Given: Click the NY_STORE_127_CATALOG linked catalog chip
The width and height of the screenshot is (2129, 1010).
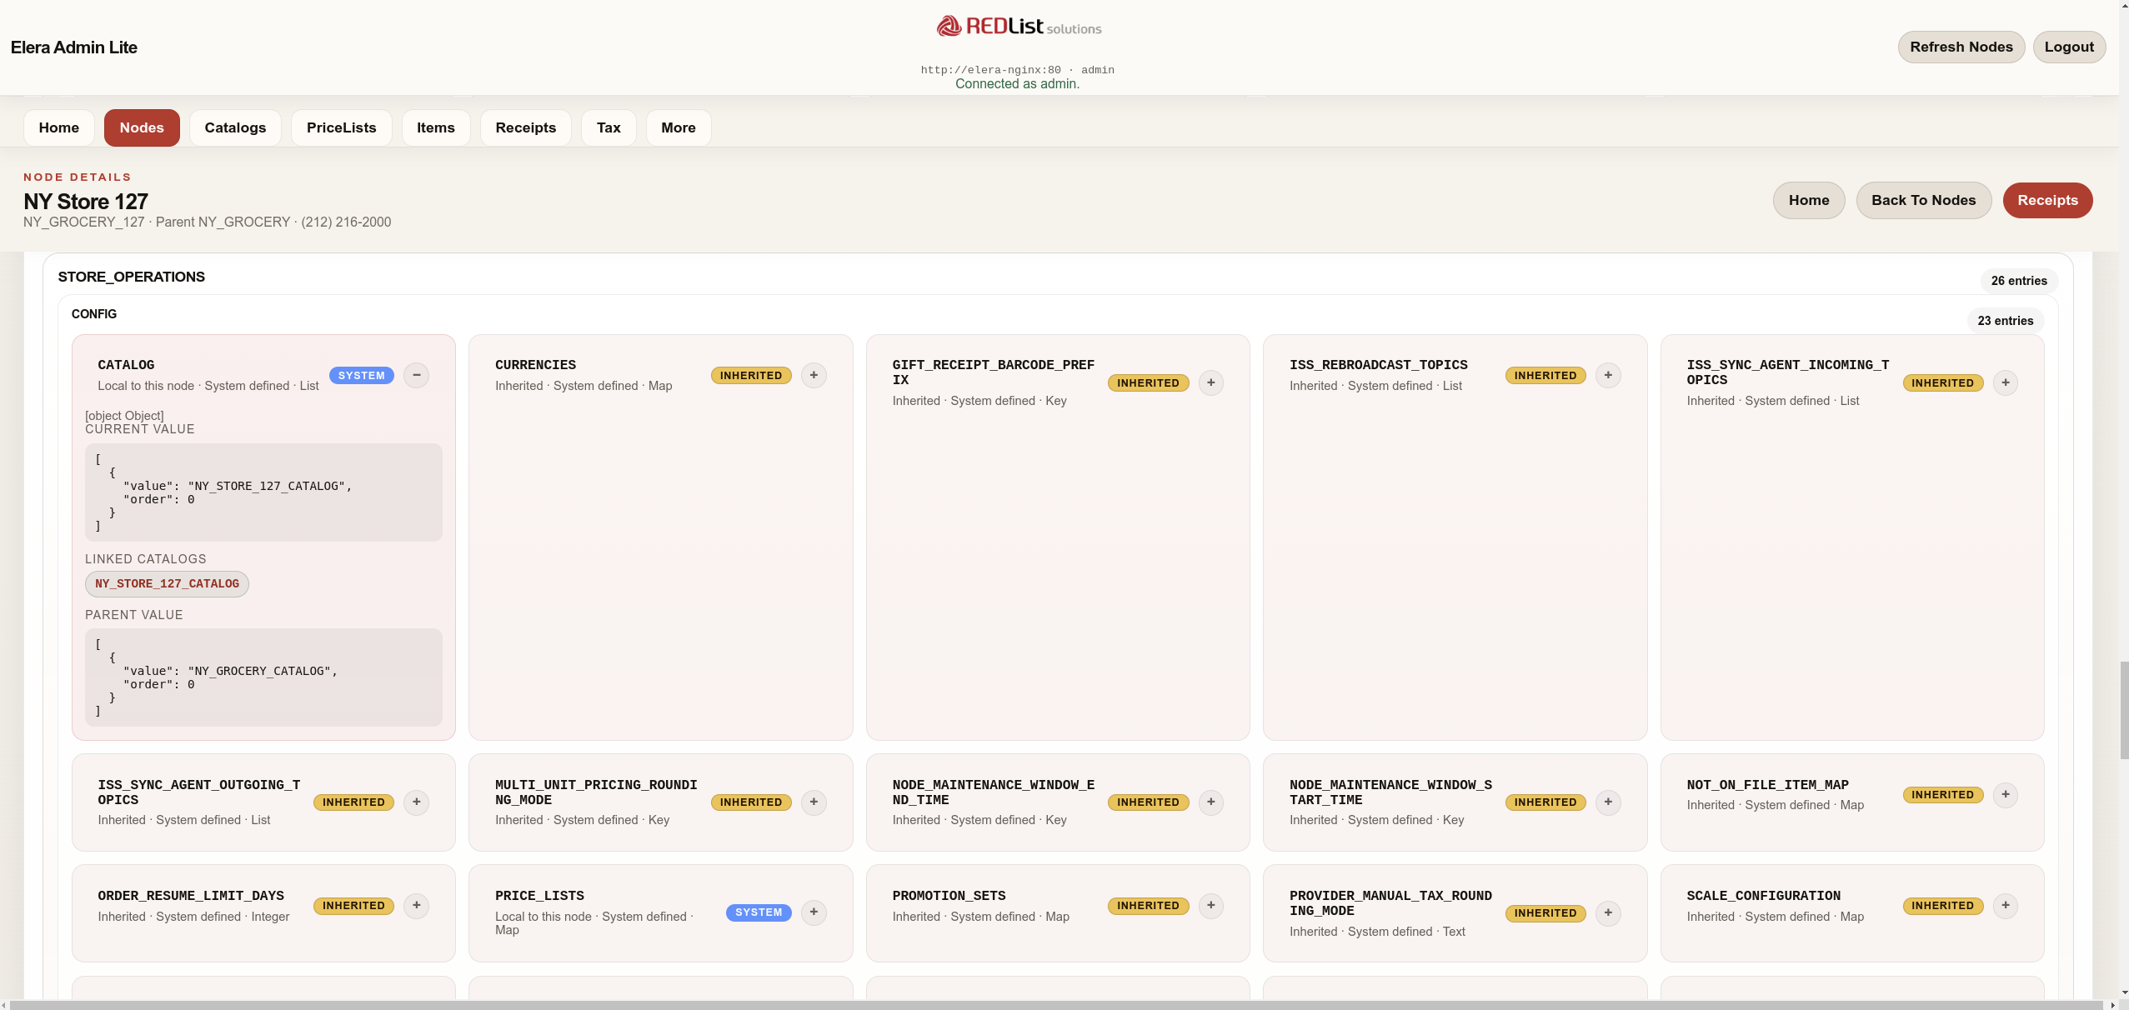Looking at the screenshot, I should pyautogui.click(x=167, y=583).
